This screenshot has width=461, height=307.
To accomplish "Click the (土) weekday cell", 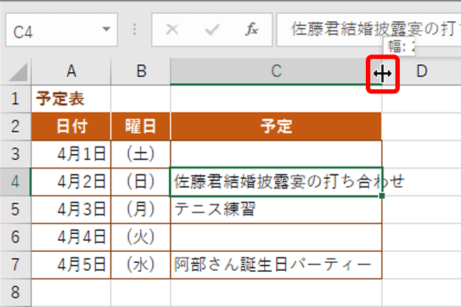I will click(x=141, y=154).
